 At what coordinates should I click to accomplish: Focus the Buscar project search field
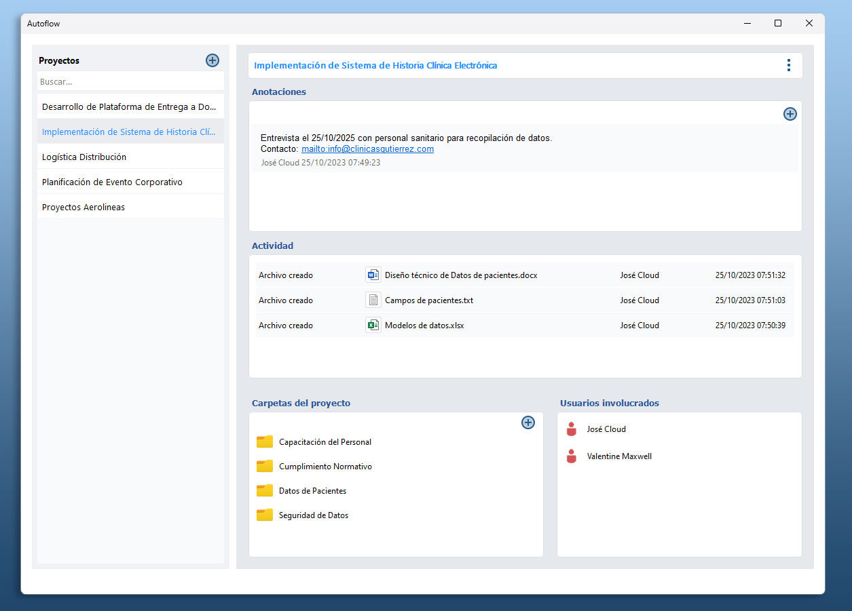click(130, 81)
